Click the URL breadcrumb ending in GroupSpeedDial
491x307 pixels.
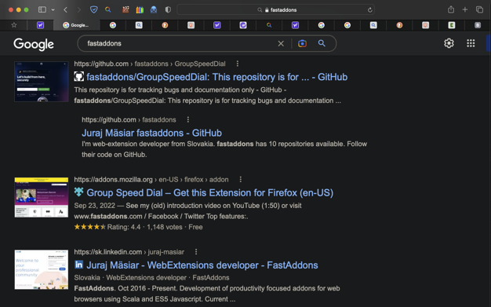[x=150, y=64]
